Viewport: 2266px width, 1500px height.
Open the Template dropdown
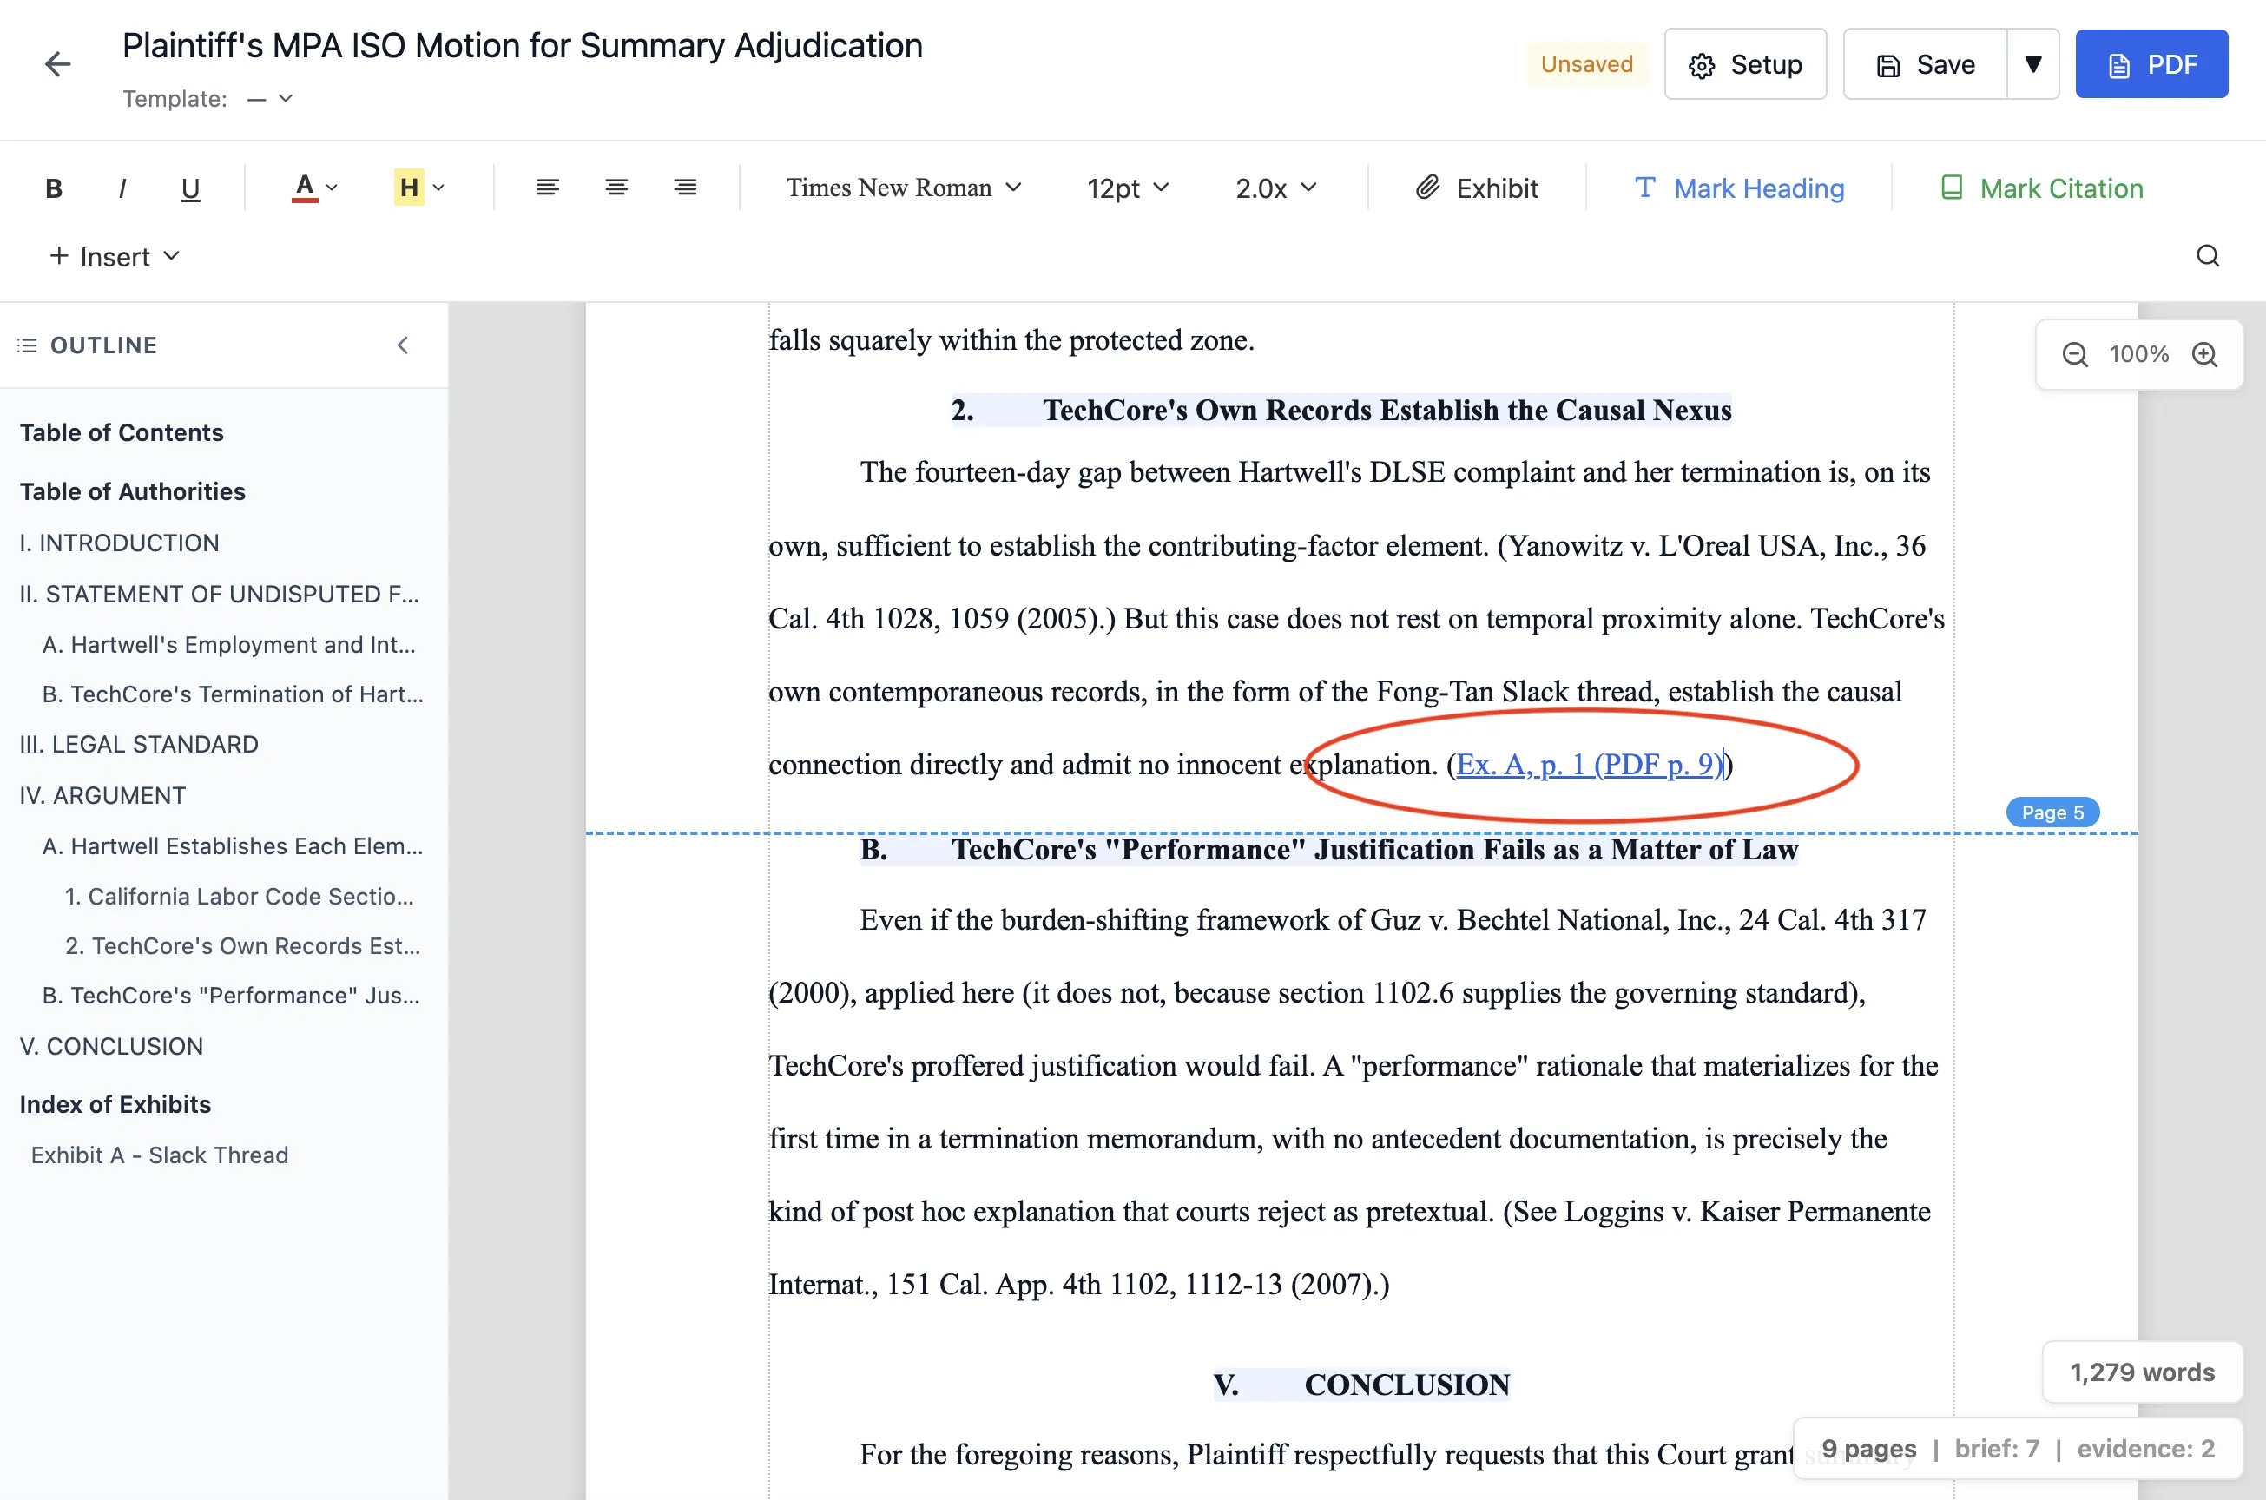click(x=270, y=99)
